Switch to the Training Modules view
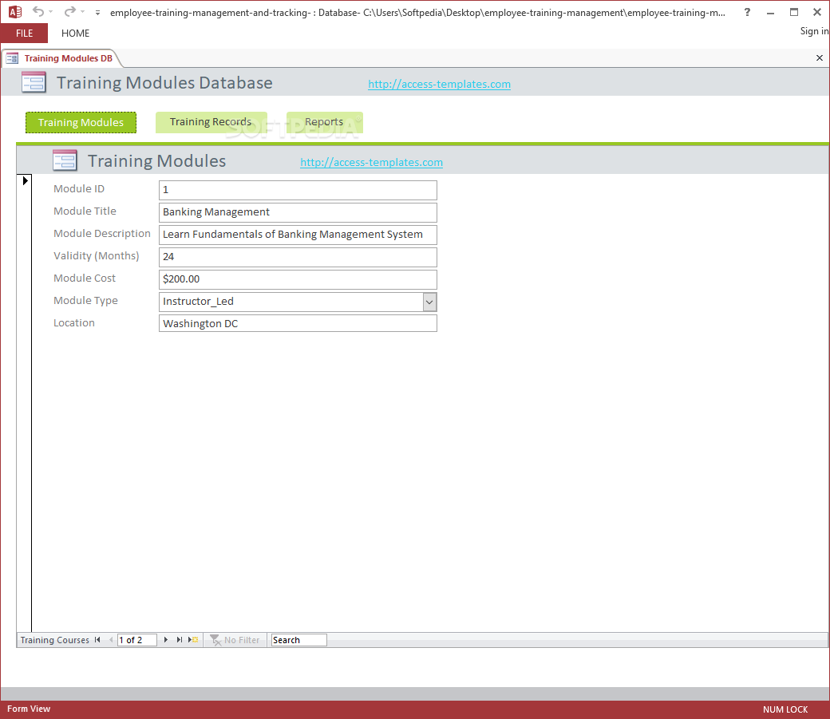Viewport: 830px width, 719px height. click(81, 122)
